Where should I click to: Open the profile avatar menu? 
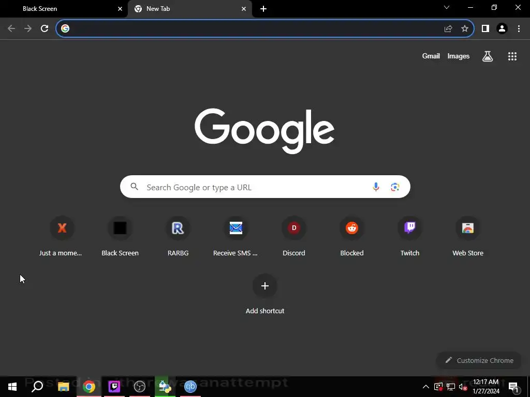click(502, 29)
